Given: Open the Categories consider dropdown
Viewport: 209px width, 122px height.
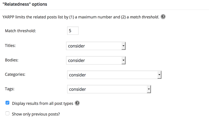Looking at the screenshot, I should coord(114,75).
